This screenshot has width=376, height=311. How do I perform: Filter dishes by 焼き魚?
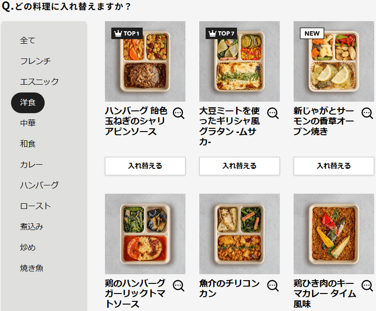31,268
